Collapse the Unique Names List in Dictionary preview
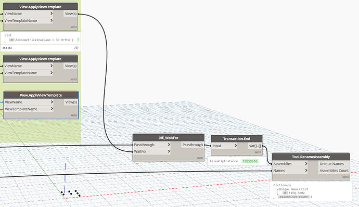359x207 pixels. coord(277,190)
